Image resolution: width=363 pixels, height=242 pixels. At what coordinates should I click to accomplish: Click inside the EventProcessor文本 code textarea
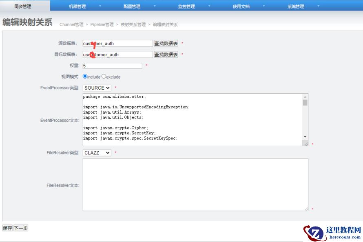[193, 120]
